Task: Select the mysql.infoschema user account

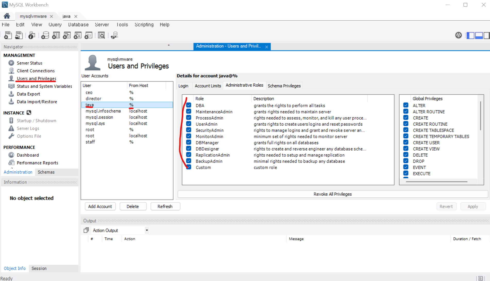Action: tap(127, 111)
